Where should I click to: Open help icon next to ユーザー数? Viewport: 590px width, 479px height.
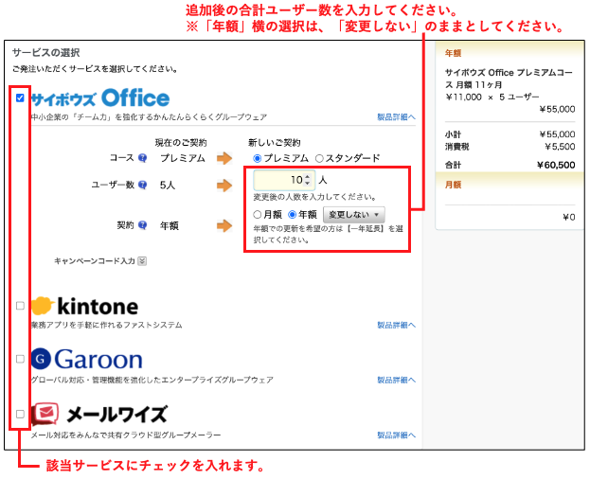pyautogui.click(x=142, y=185)
